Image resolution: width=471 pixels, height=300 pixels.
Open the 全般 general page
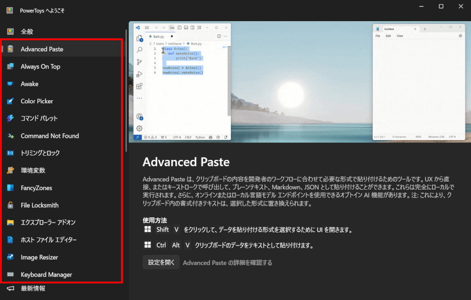pyautogui.click(x=27, y=32)
